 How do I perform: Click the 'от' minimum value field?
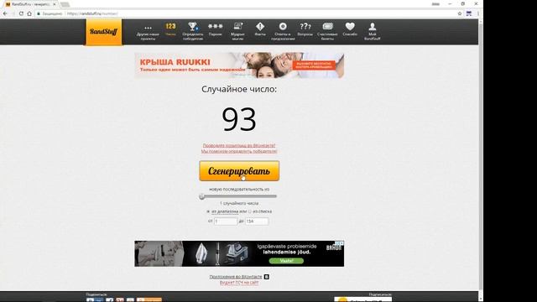226,221
